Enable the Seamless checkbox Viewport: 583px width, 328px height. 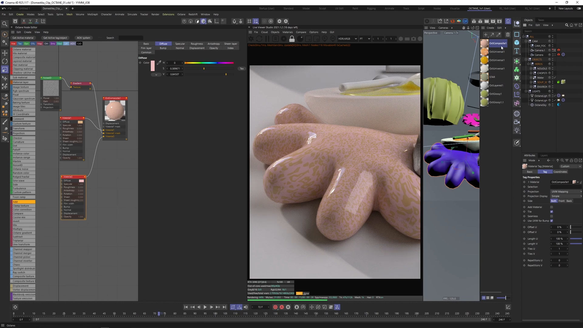point(551,216)
